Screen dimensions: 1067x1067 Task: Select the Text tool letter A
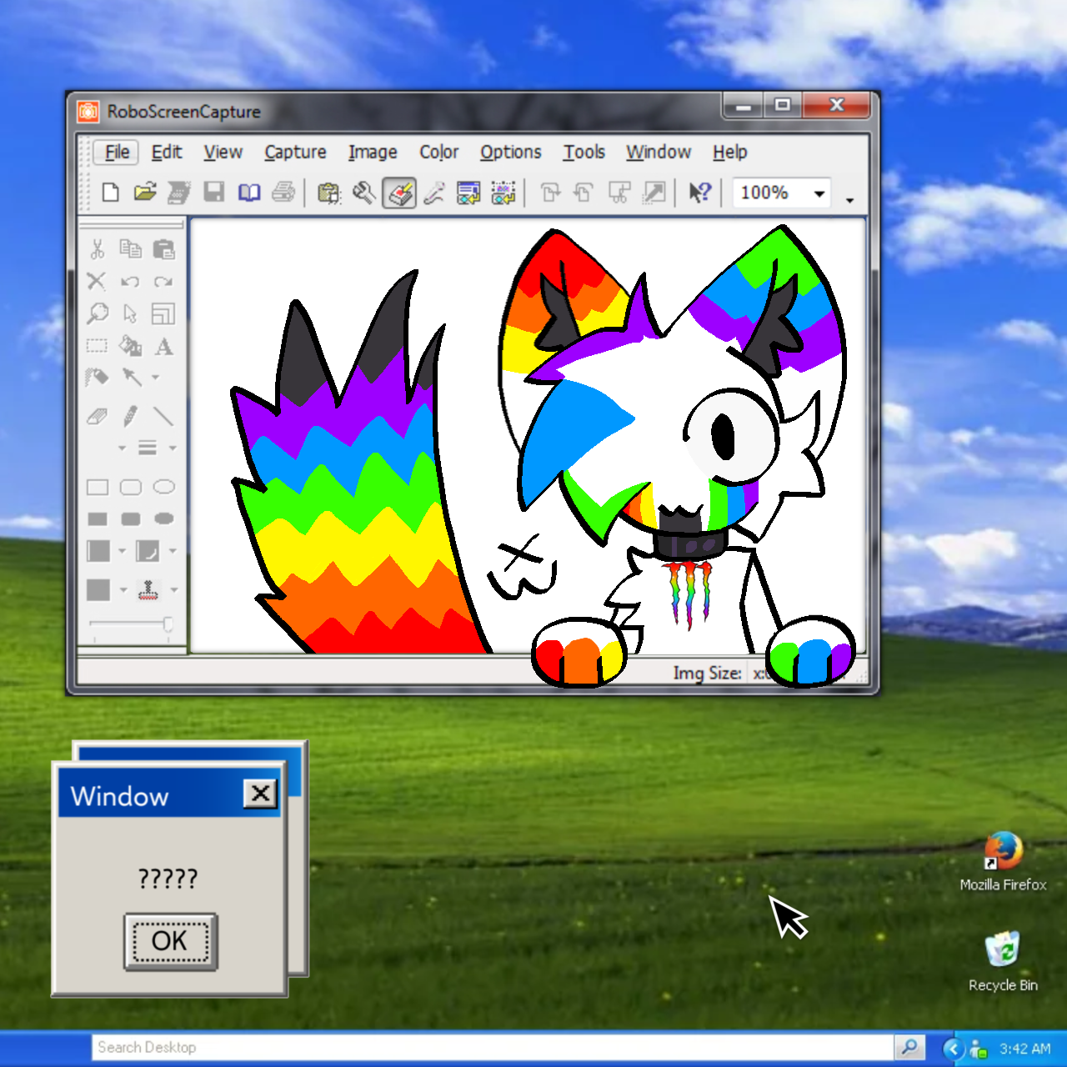pyautogui.click(x=164, y=347)
